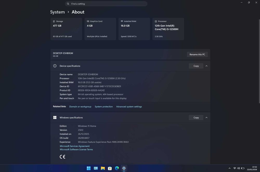Copy the Windows specifications

pos(196,118)
